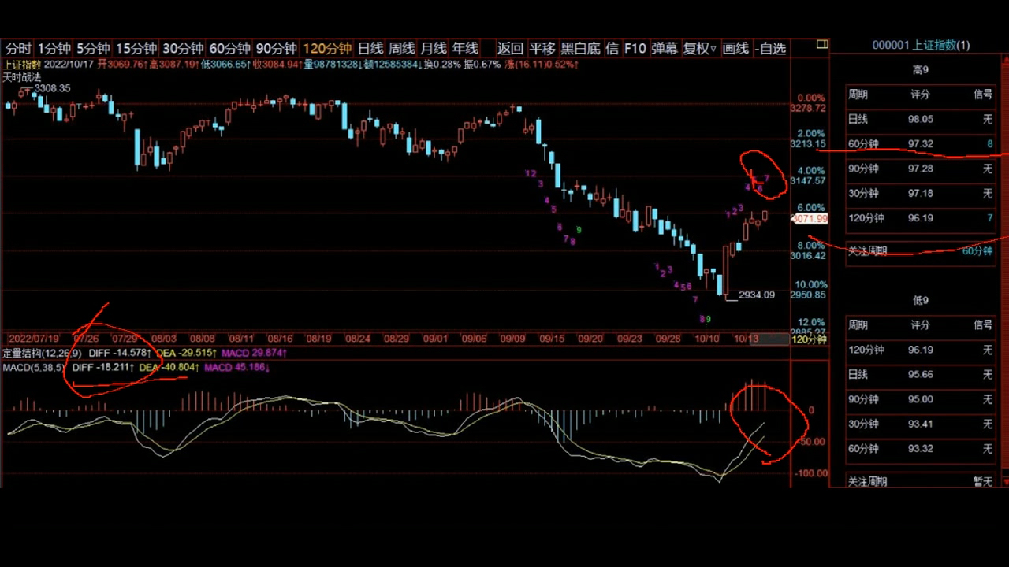The height and width of the screenshot is (567, 1009).
Task: Select the 120分钟 row in 高9 table
Action: pos(920,218)
